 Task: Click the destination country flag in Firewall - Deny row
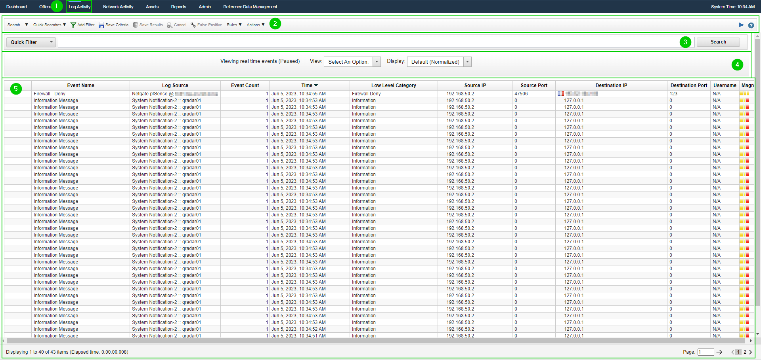560,94
